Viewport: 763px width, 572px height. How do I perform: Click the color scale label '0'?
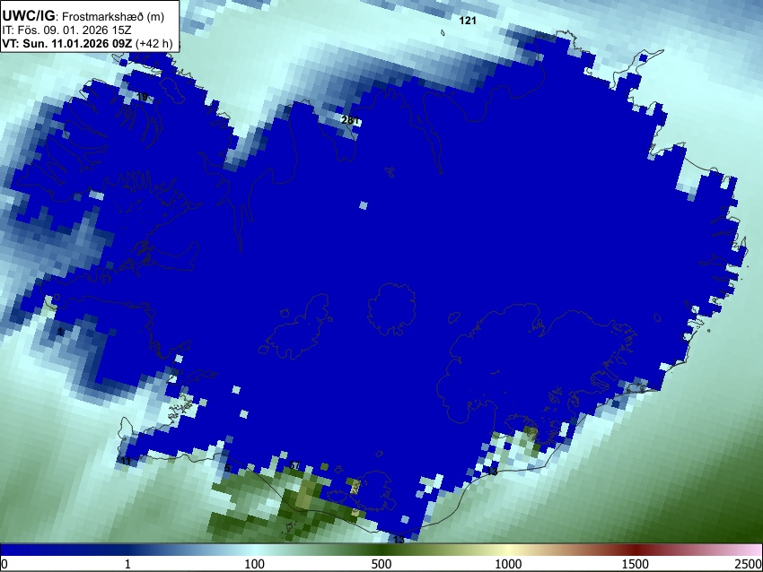click(4, 564)
